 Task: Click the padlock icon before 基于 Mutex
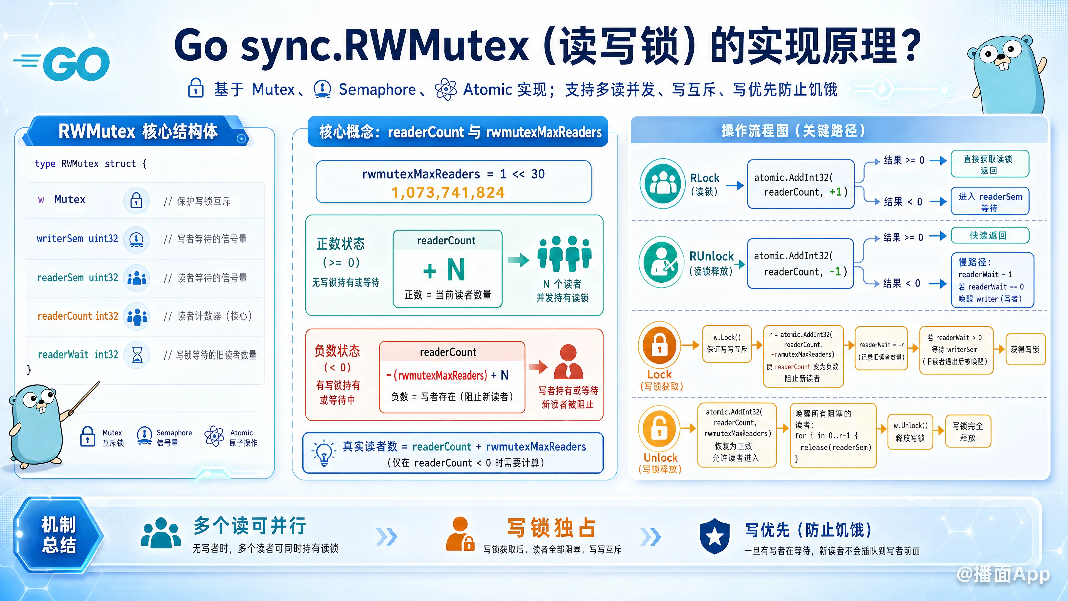tap(196, 88)
